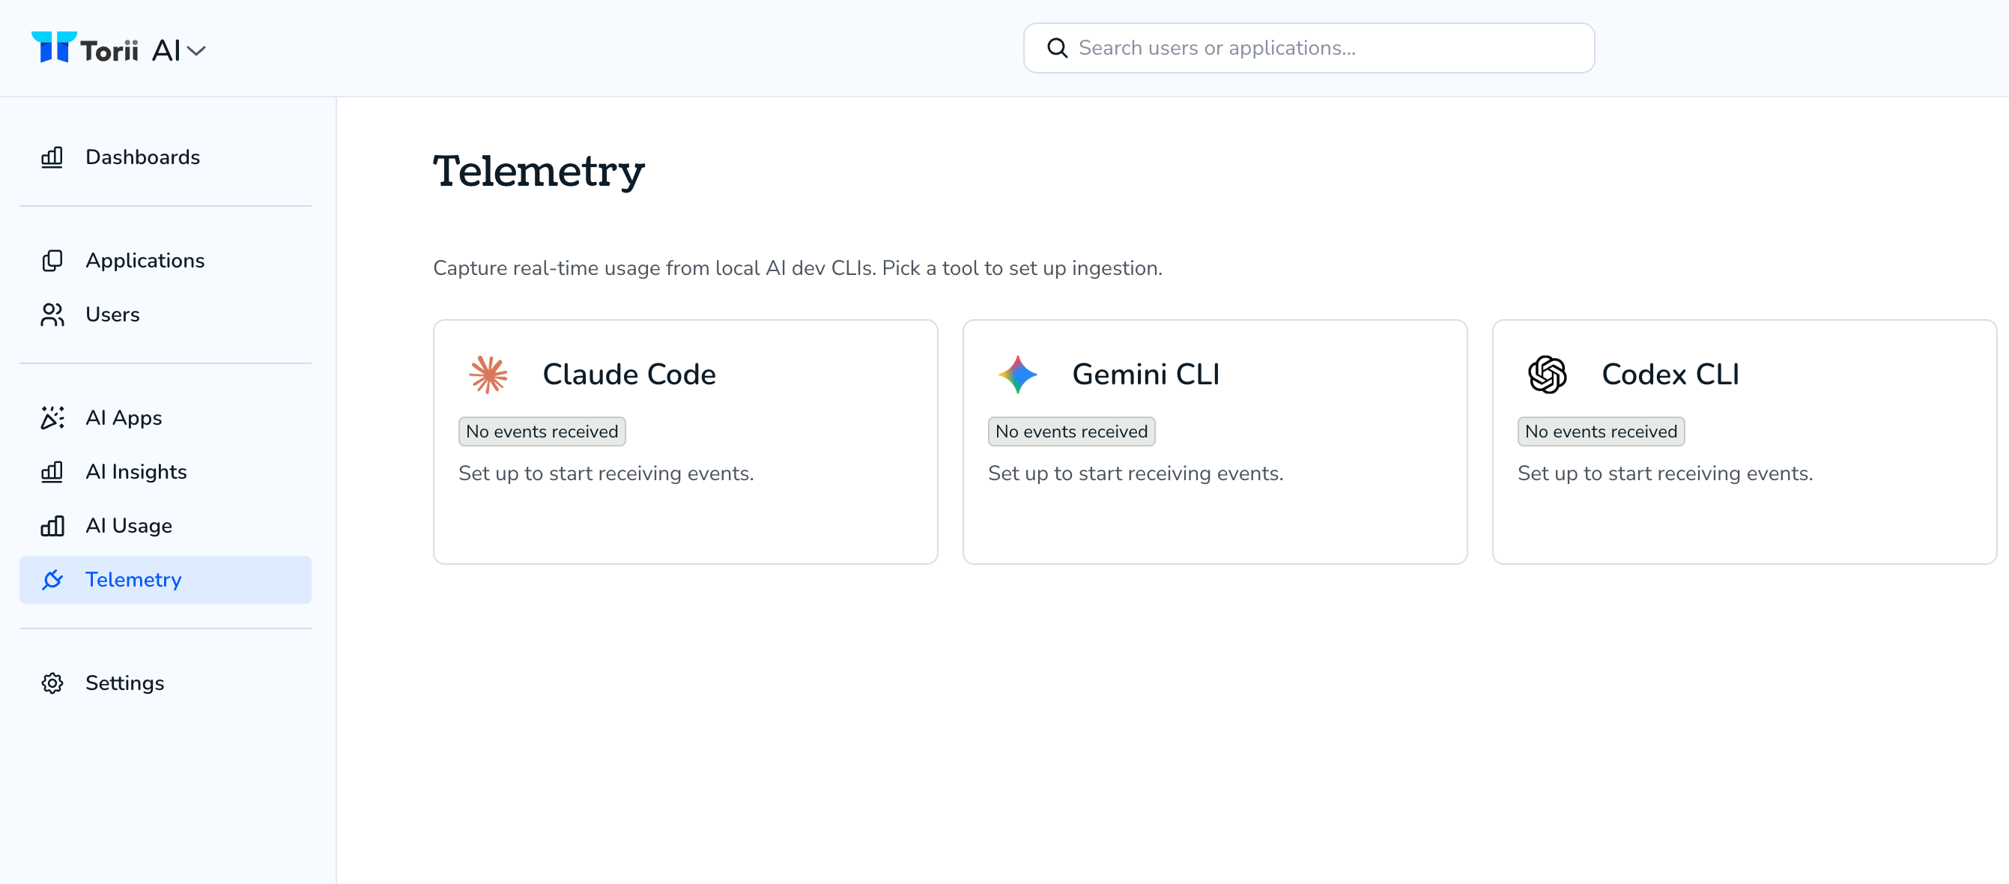Open Settings from the sidebar
The image size is (2009, 884).
166,683
